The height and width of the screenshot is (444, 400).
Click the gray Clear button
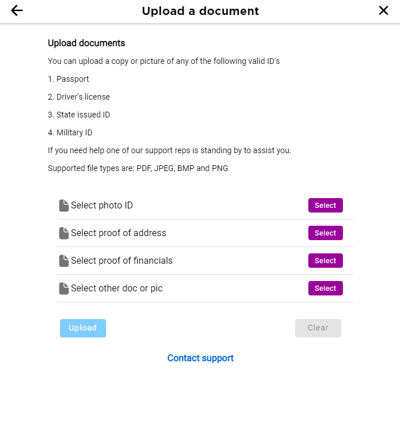point(318,328)
